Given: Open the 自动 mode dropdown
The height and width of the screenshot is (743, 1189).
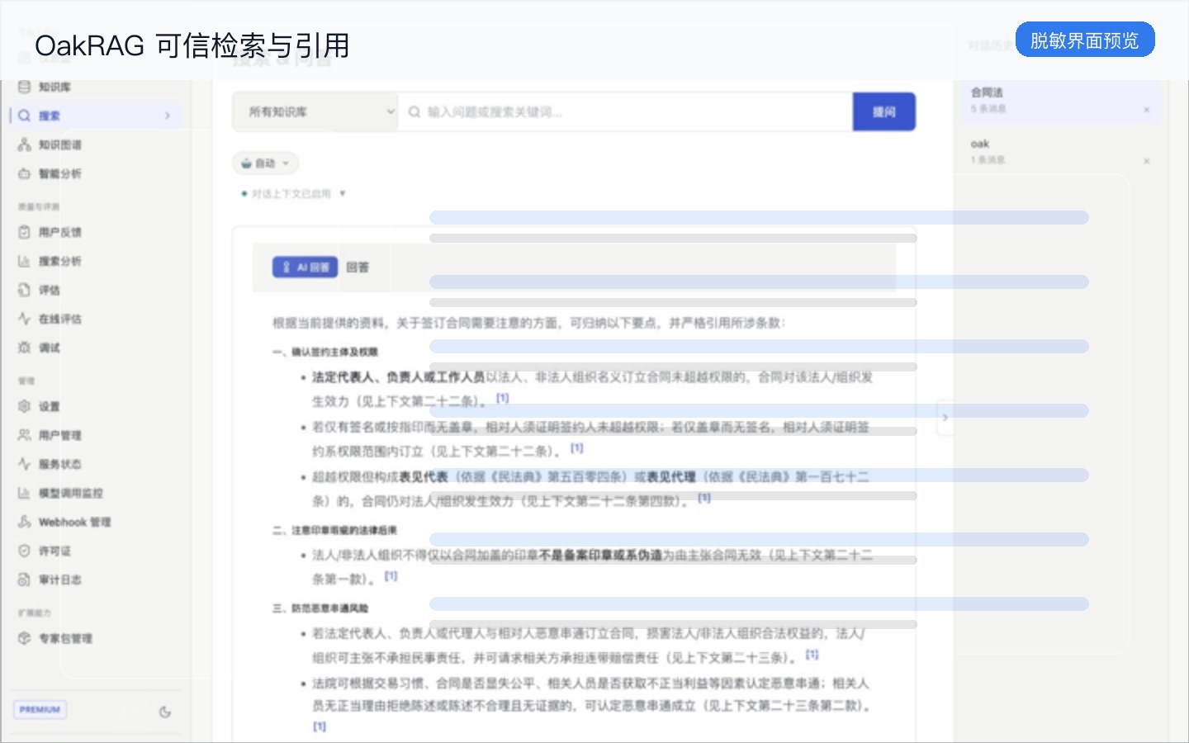Looking at the screenshot, I should click(x=265, y=163).
